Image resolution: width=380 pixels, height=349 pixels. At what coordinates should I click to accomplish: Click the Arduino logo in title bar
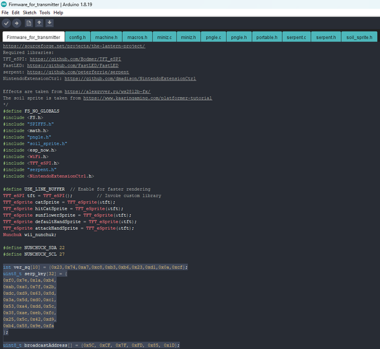click(x=4, y=4)
